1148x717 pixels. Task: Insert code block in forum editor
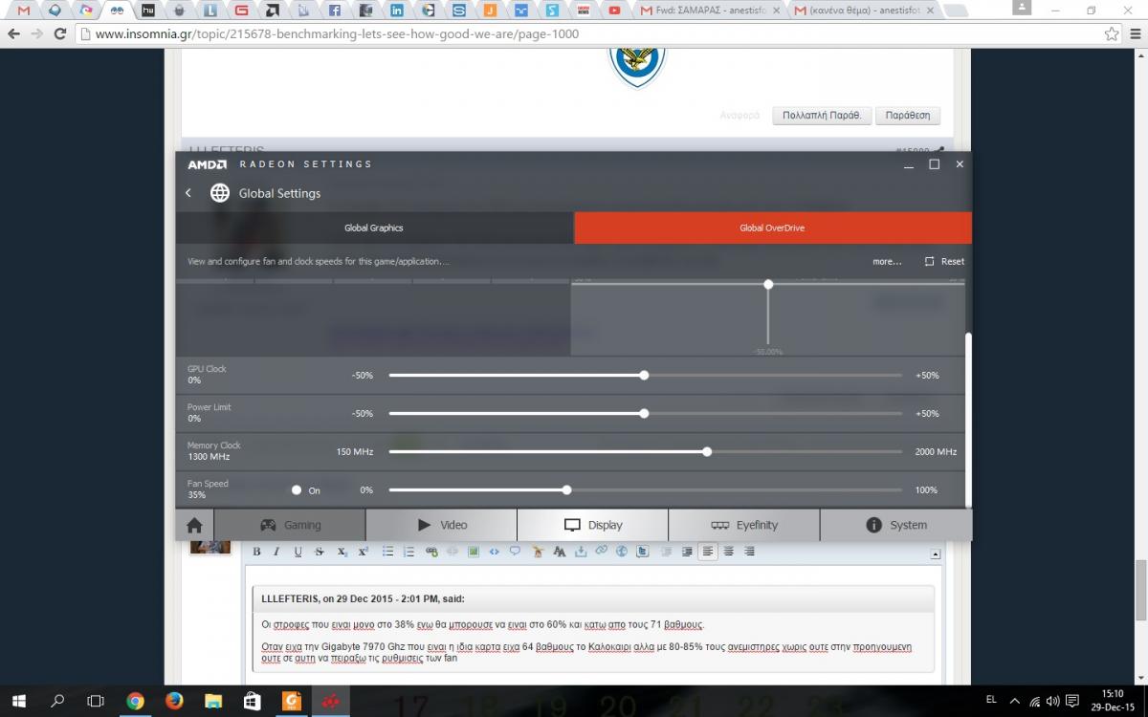tap(494, 552)
